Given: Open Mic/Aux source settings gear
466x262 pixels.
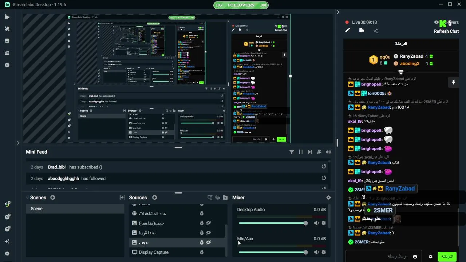Looking at the screenshot, I should point(324,252).
